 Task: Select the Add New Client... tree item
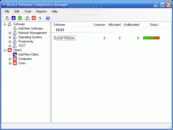click(29, 54)
